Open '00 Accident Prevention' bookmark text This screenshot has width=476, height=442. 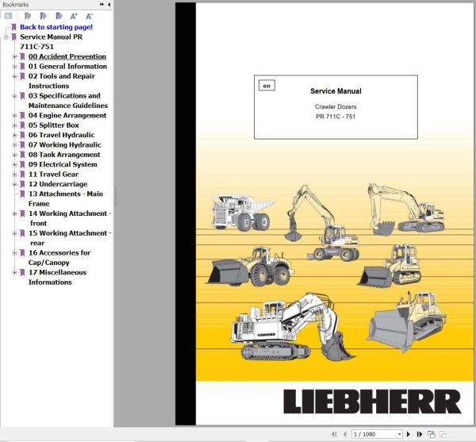pyautogui.click(x=67, y=56)
